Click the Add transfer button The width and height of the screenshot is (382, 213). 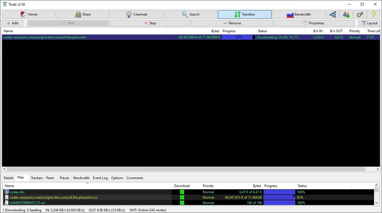(x=13, y=23)
